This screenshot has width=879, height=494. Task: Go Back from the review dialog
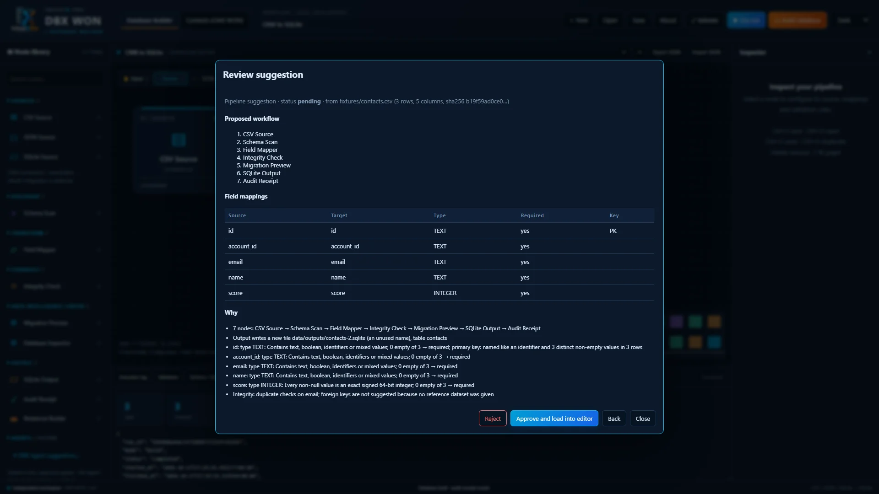tap(614, 419)
